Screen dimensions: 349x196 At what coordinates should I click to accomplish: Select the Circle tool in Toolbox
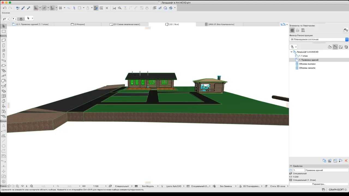pyautogui.click(x=4, y=146)
